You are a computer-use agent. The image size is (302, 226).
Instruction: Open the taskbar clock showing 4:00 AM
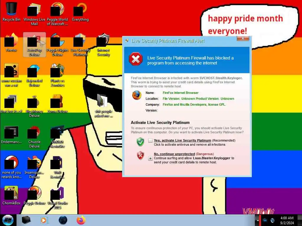pos(287,220)
